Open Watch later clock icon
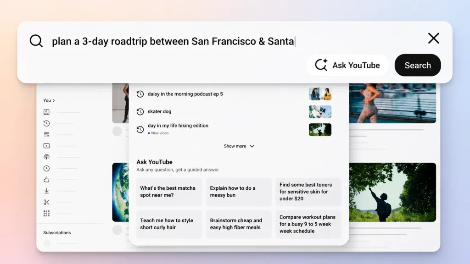This screenshot has width=470, height=264. (46, 168)
